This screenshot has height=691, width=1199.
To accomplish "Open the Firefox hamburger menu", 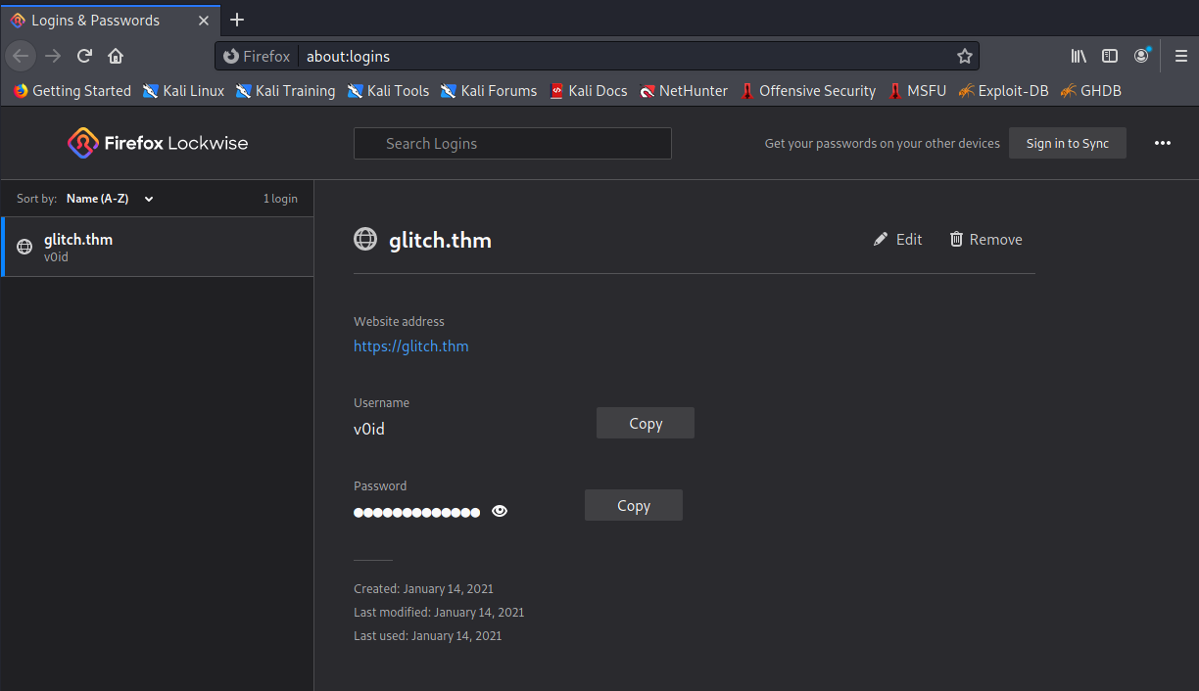I will click(1181, 56).
